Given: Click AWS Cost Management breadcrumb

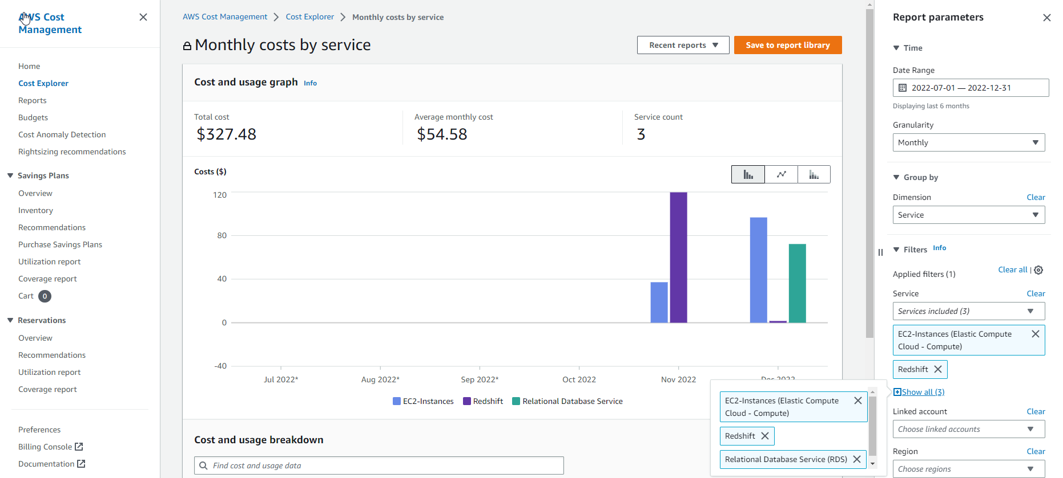Looking at the screenshot, I should click(x=225, y=17).
